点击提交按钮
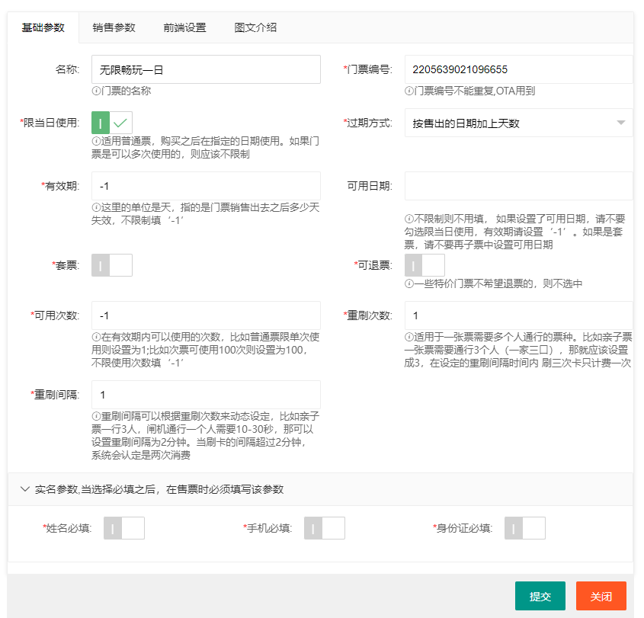This screenshot has width=644, height=618. (x=540, y=596)
